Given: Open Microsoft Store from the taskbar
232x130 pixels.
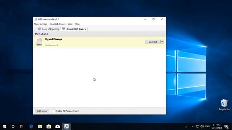Looking at the screenshot, I should 49,126.
